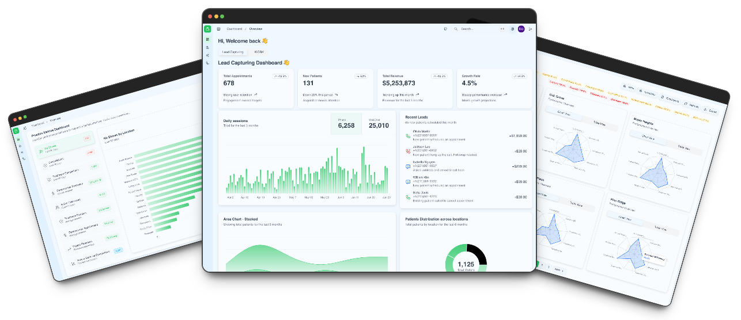741x320 pixels.
Task: Click the Dashboard breadcrumb link
Action: coord(234,29)
